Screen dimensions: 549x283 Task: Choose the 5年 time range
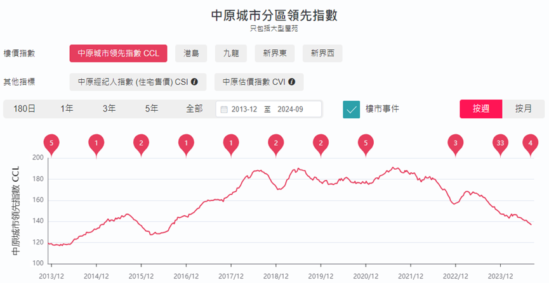pos(152,109)
